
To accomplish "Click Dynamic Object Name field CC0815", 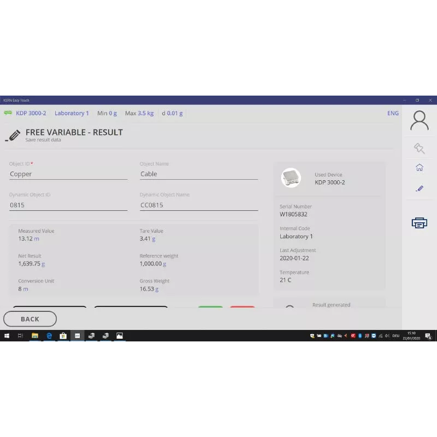I will [x=198, y=205].
